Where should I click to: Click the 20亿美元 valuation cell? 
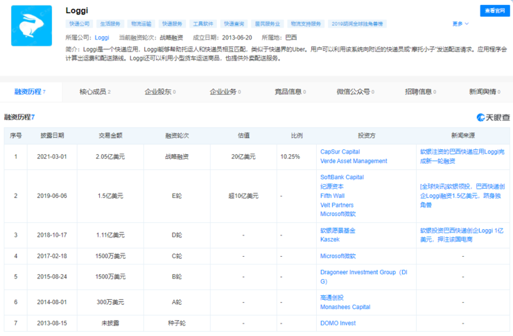pyautogui.click(x=243, y=157)
